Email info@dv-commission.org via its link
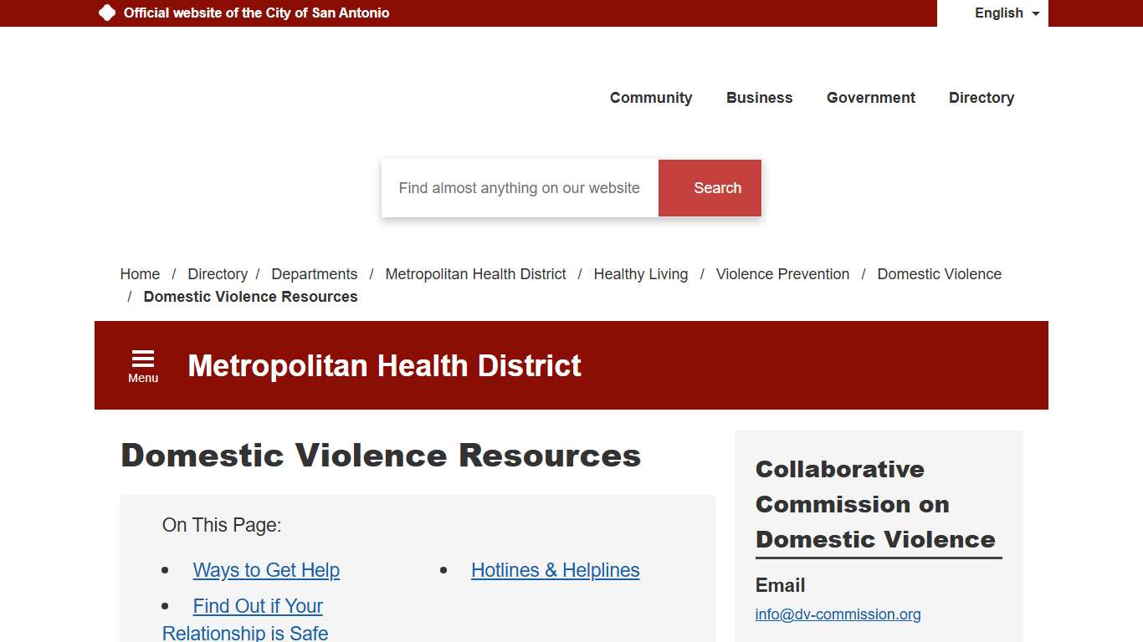 838,614
